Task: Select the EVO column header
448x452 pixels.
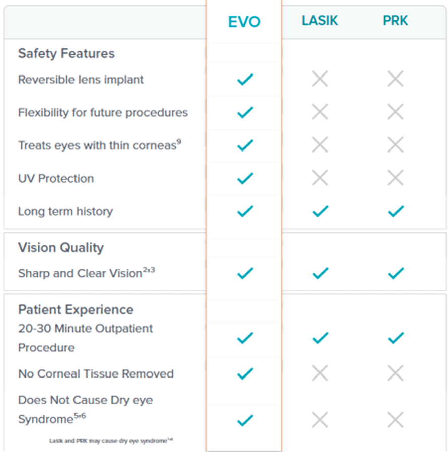Action: [x=244, y=22]
